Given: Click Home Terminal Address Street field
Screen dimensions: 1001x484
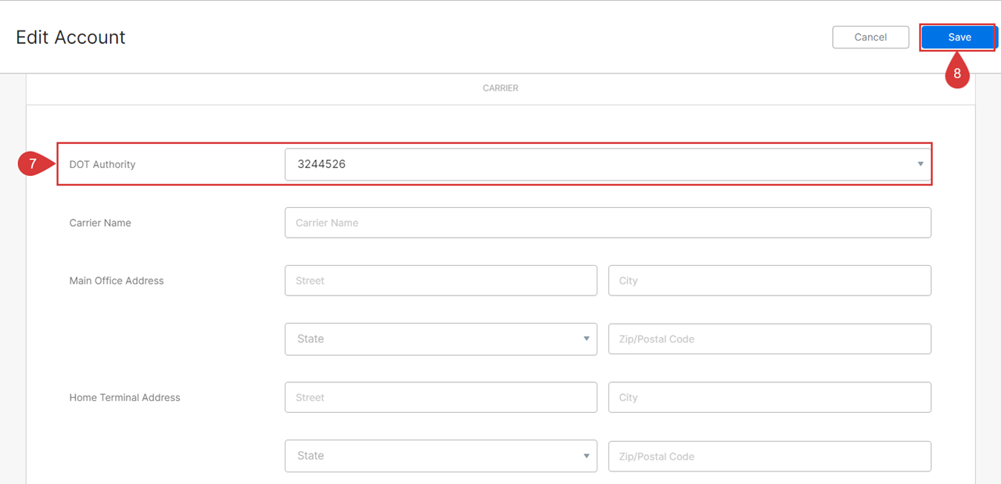Looking at the screenshot, I should tap(441, 397).
